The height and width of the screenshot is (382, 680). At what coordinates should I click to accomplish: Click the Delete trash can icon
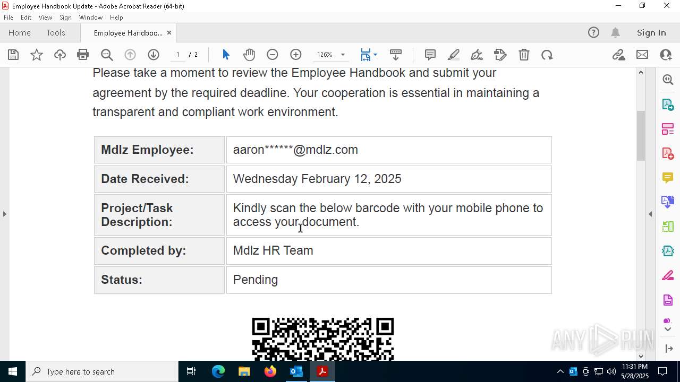[524, 55]
